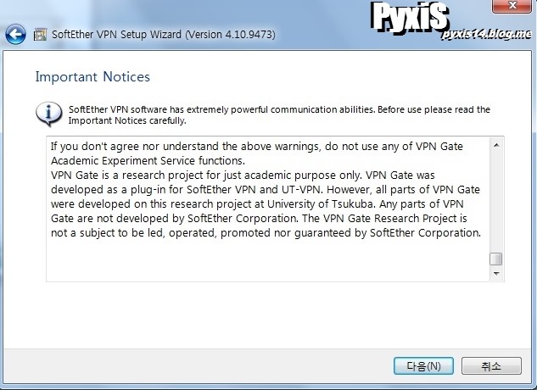The height and width of the screenshot is (390, 537).
Task: Click the SoftEther setup wizard title icon
Action: pos(40,35)
